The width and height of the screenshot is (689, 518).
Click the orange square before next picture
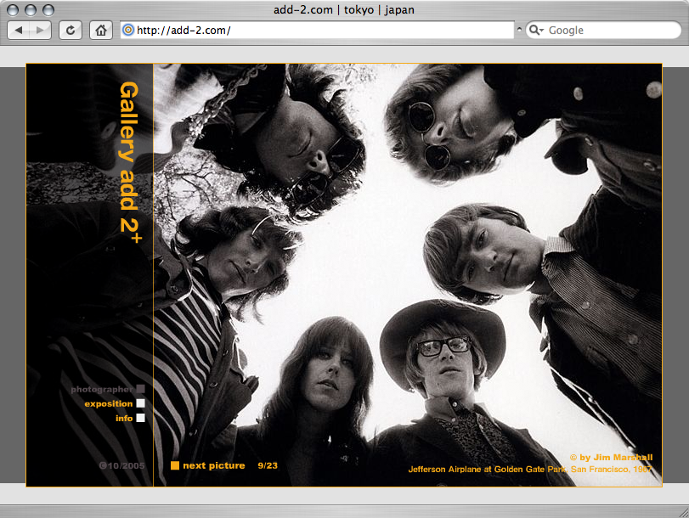click(x=175, y=465)
